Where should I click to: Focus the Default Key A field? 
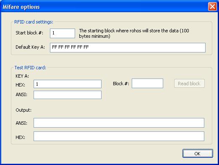point(128,48)
